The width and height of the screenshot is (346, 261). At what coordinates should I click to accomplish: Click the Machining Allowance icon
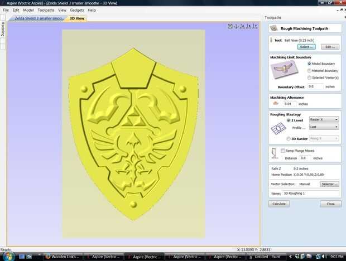pyautogui.click(x=275, y=103)
